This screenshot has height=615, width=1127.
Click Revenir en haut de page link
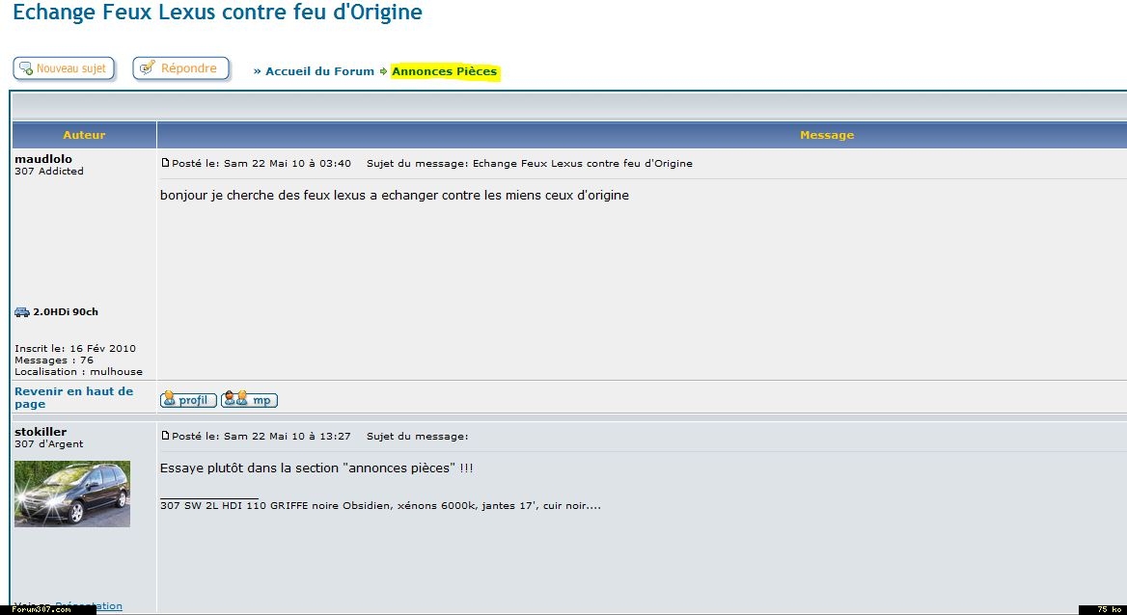[73, 397]
